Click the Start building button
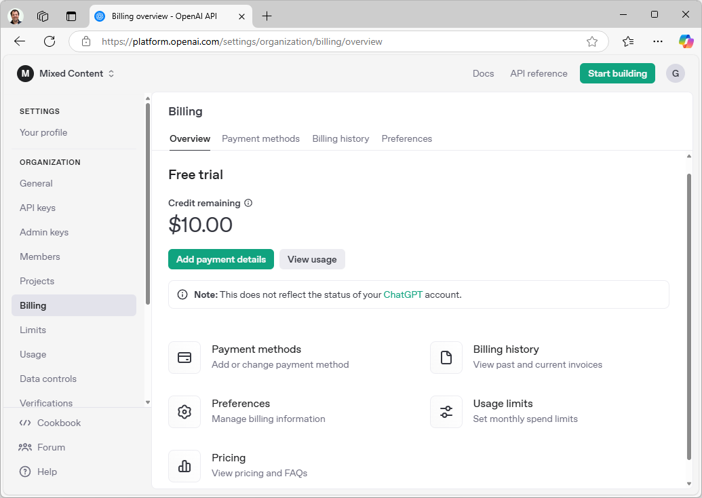 coord(617,73)
